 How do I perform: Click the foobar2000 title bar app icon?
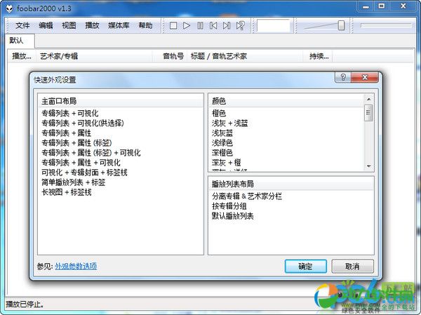click(8, 7)
